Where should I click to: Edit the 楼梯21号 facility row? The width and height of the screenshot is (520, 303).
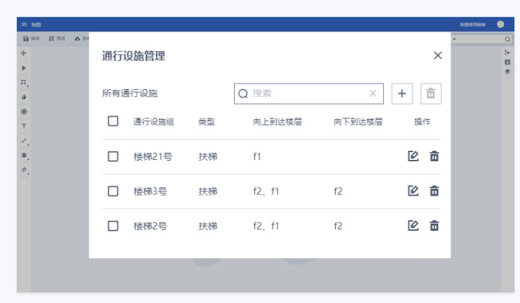click(x=414, y=156)
